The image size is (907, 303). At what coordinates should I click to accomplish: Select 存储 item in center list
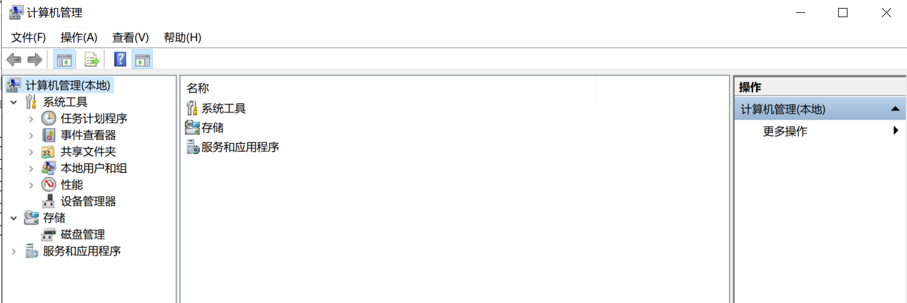pyautogui.click(x=212, y=128)
